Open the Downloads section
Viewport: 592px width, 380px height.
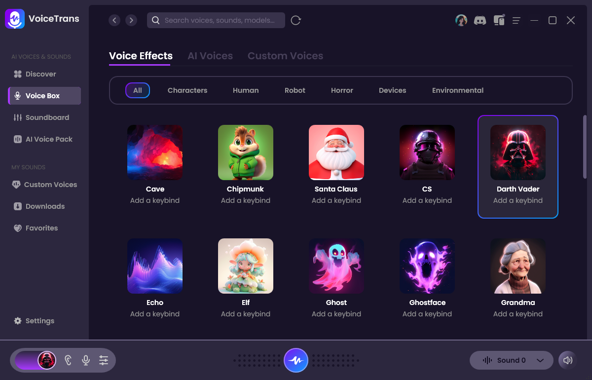[45, 206]
